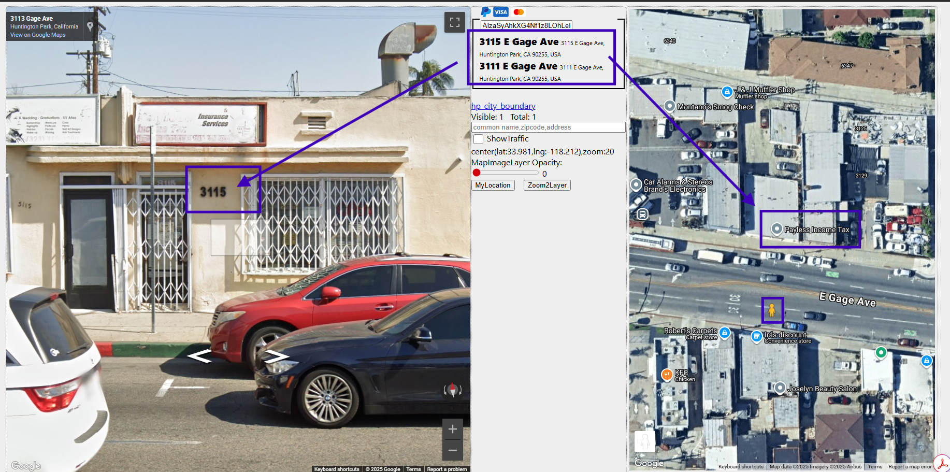The height and width of the screenshot is (472, 950).
Task: Open hp_city_boundary link
Action: click(503, 106)
